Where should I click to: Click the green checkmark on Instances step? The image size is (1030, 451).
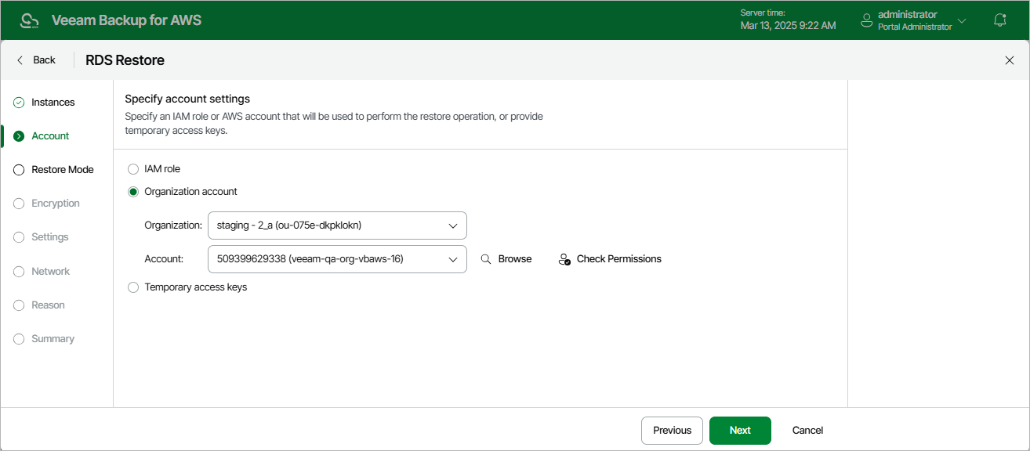[x=18, y=102]
